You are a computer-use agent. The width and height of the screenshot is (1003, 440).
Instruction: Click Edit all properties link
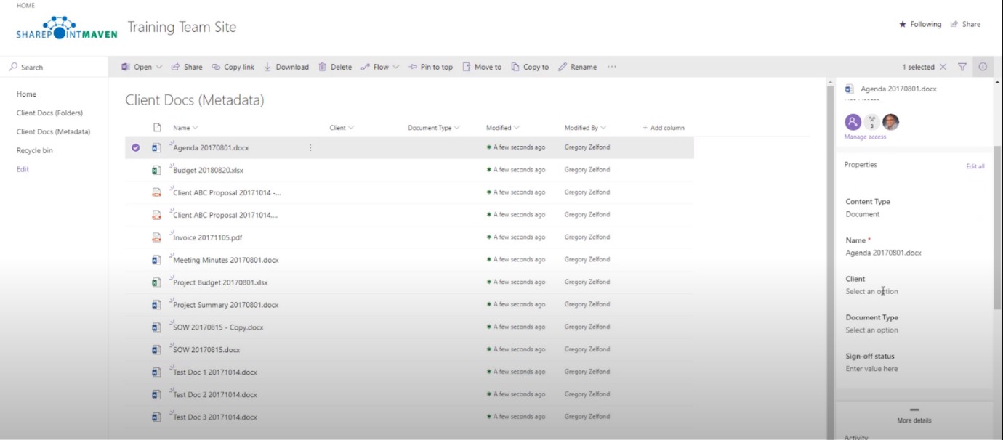coord(975,166)
